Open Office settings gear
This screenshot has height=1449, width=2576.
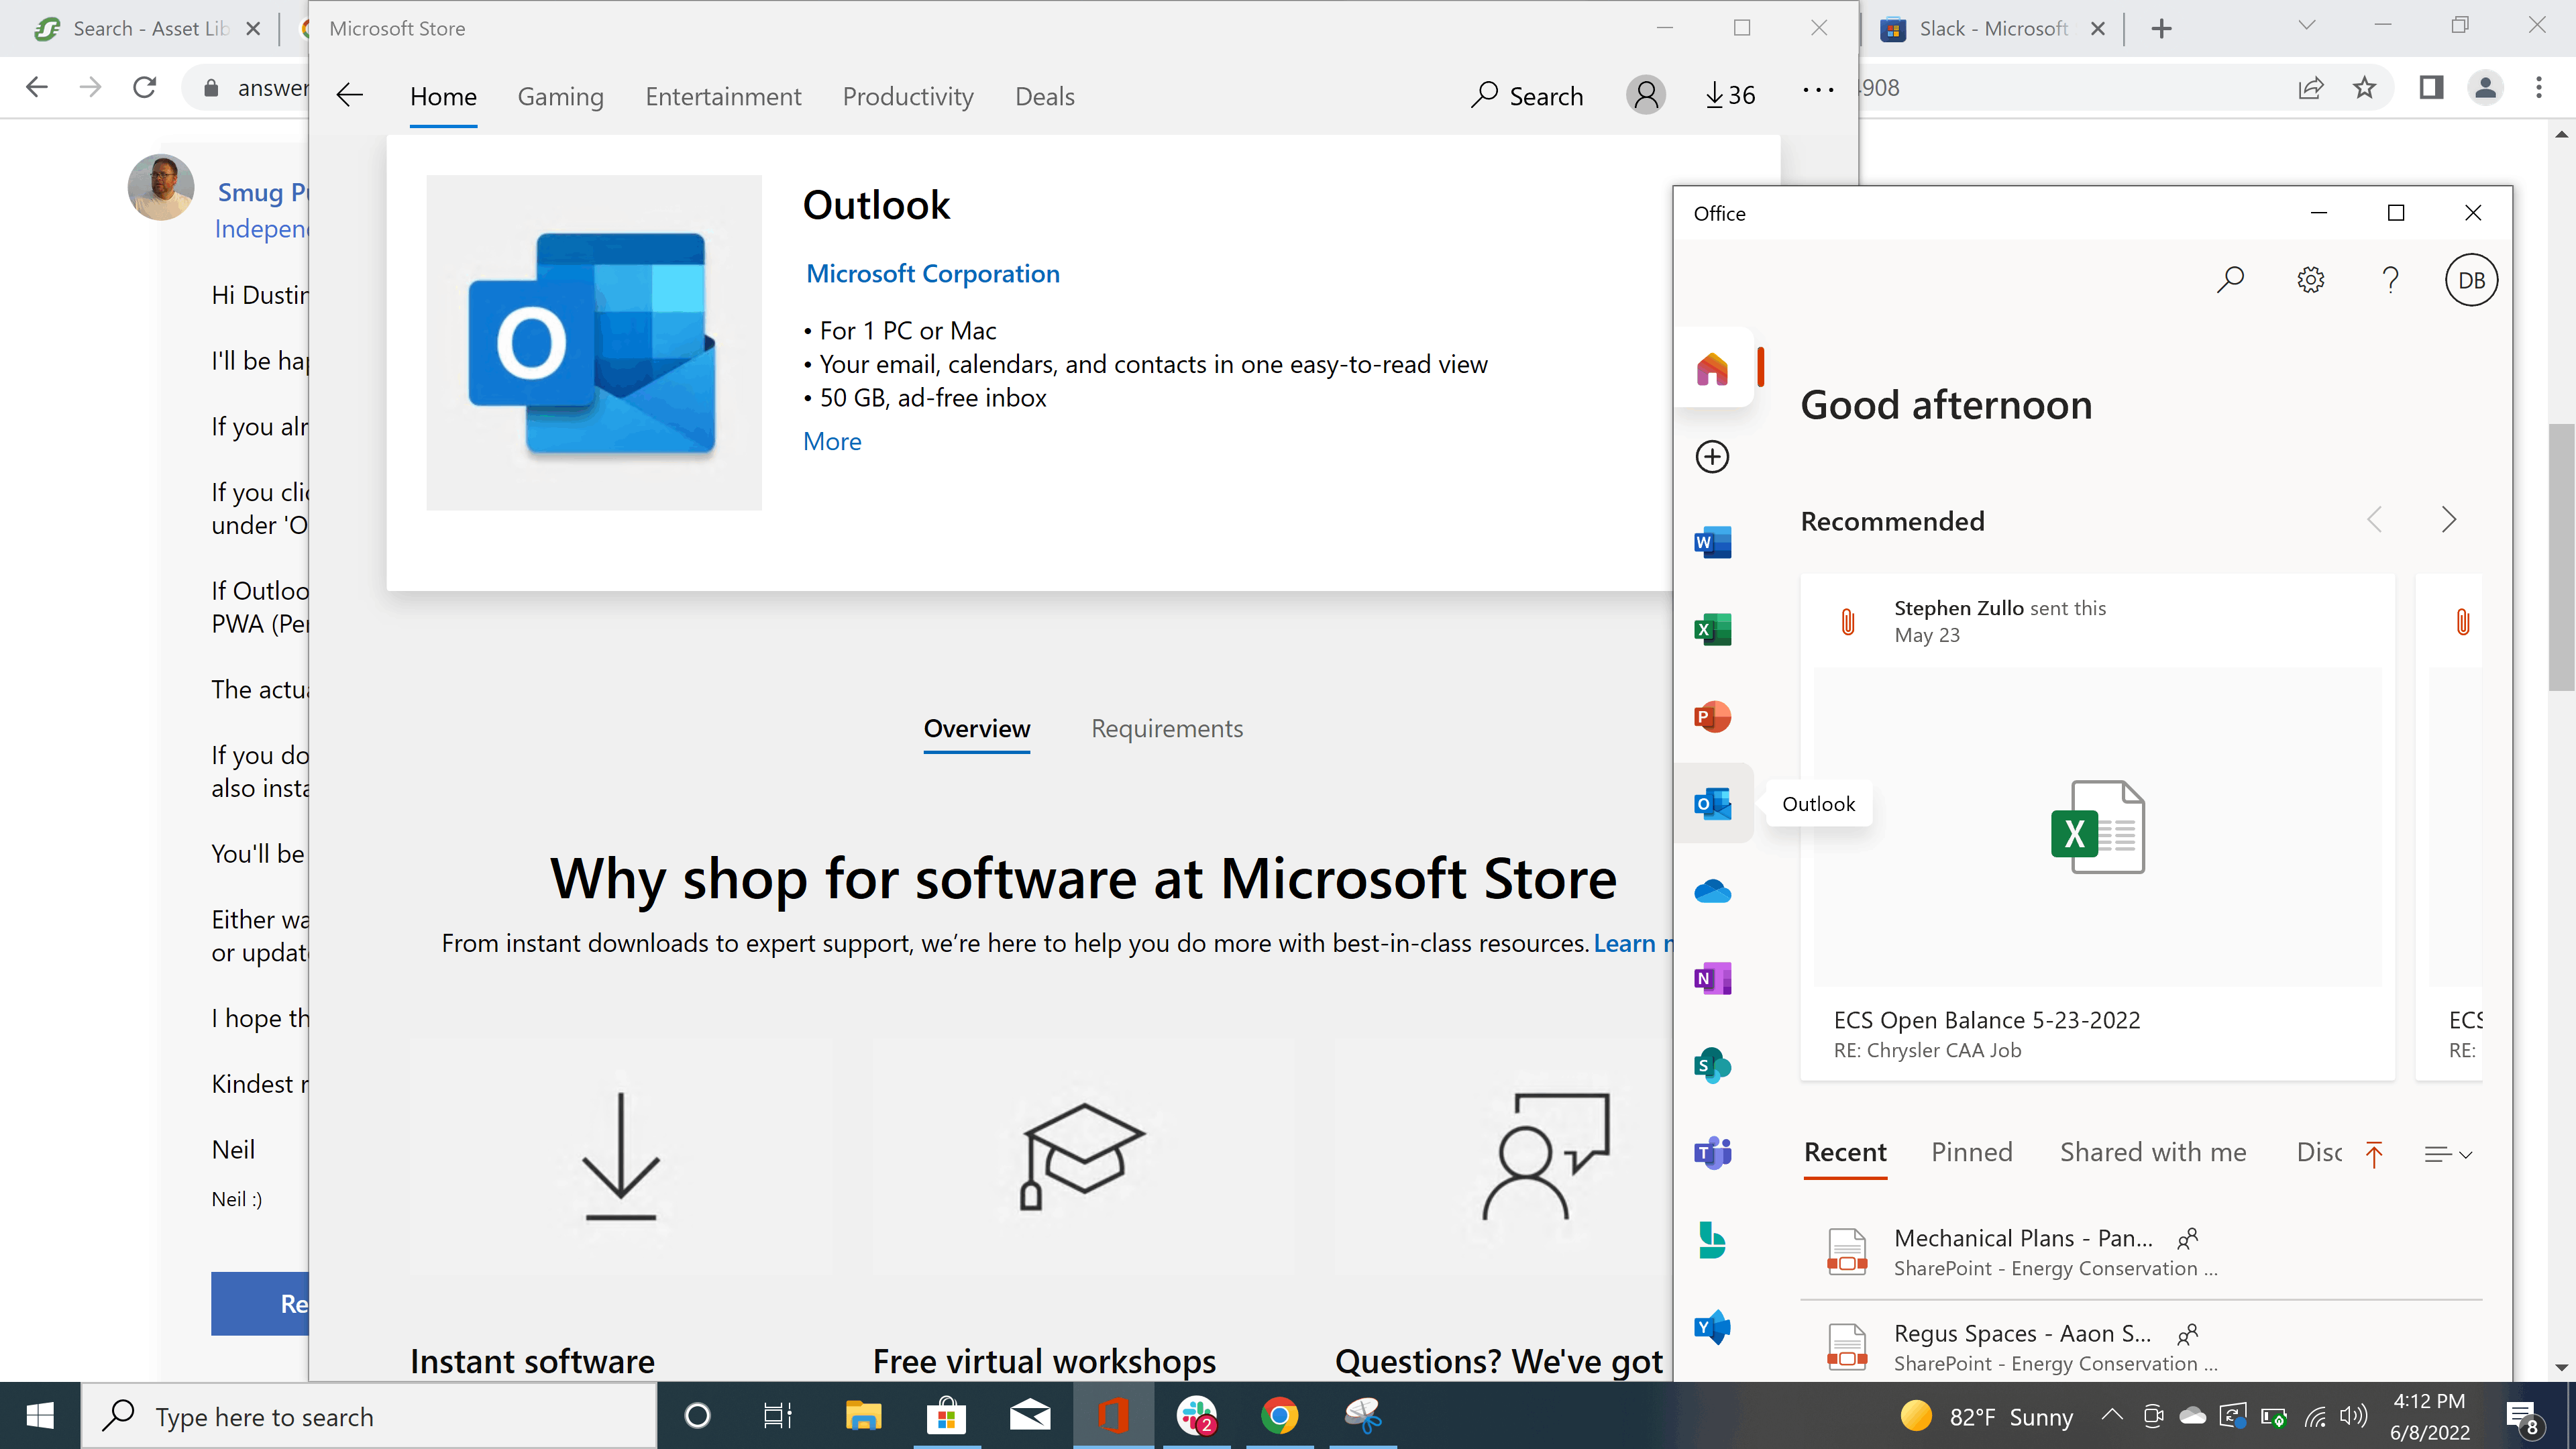tap(2310, 279)
